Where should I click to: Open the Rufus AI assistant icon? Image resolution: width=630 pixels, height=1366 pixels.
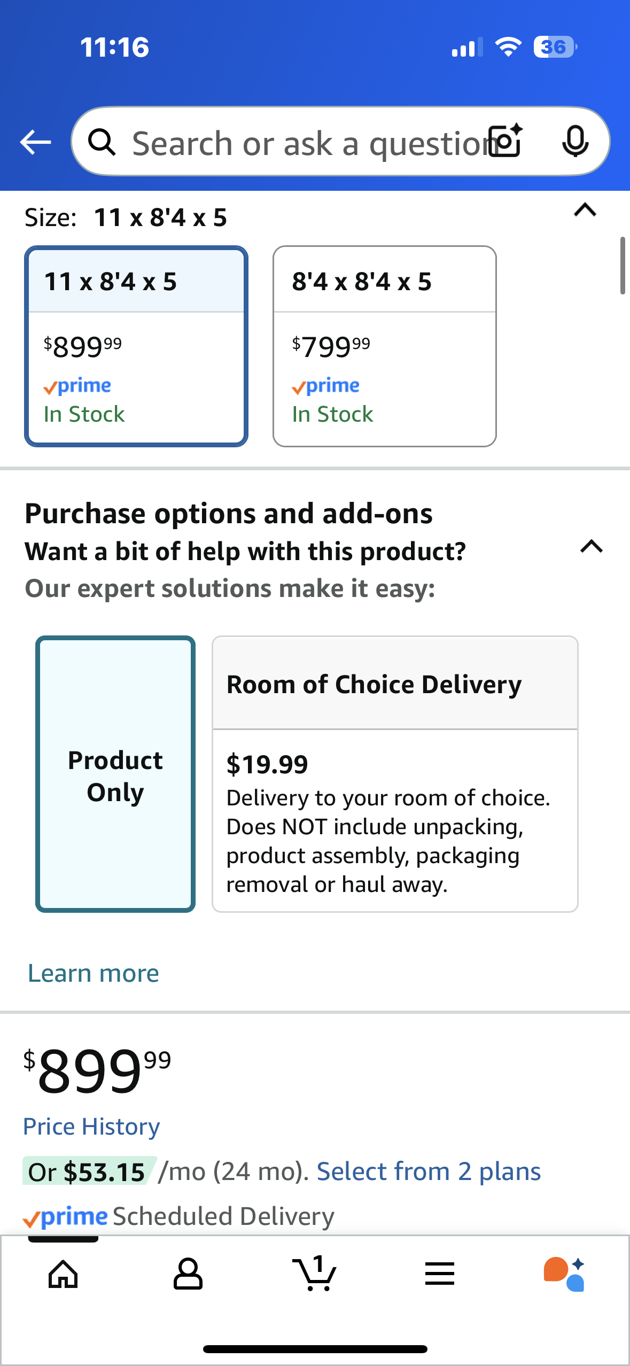564,1274
